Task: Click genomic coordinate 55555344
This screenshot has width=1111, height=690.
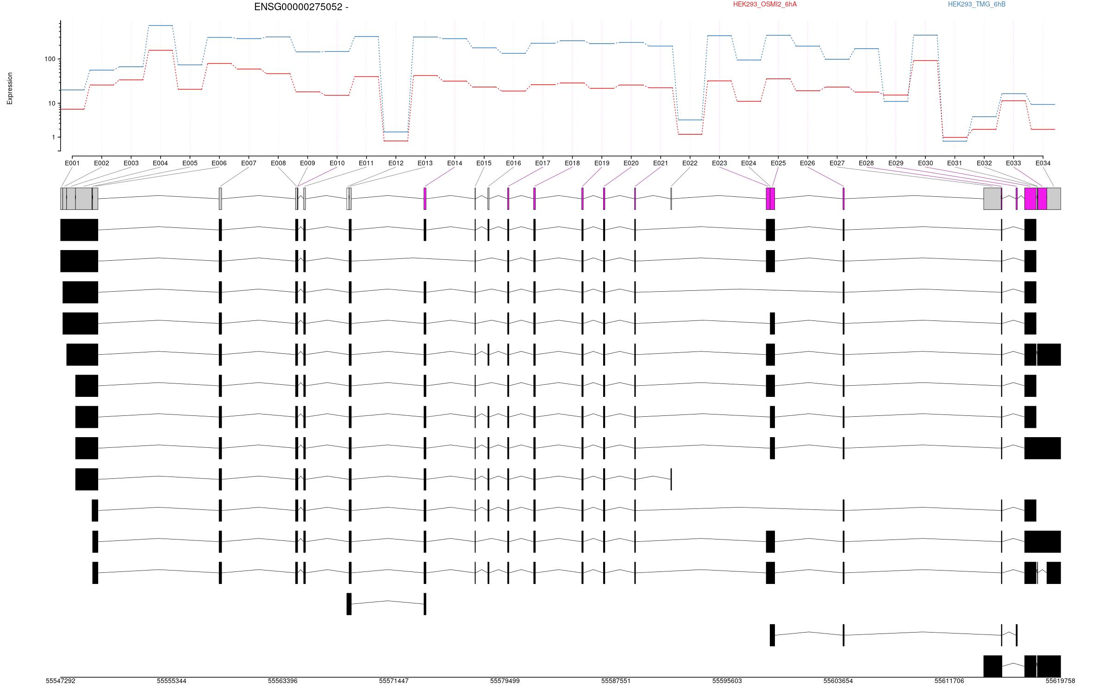Action: (x=172, y=681)
